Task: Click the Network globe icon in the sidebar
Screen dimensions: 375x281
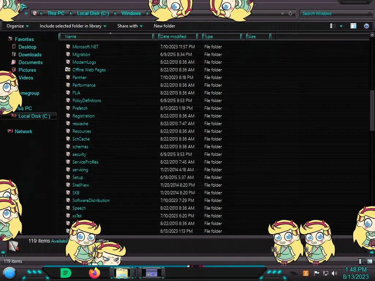Action: [x=10, y=131]
